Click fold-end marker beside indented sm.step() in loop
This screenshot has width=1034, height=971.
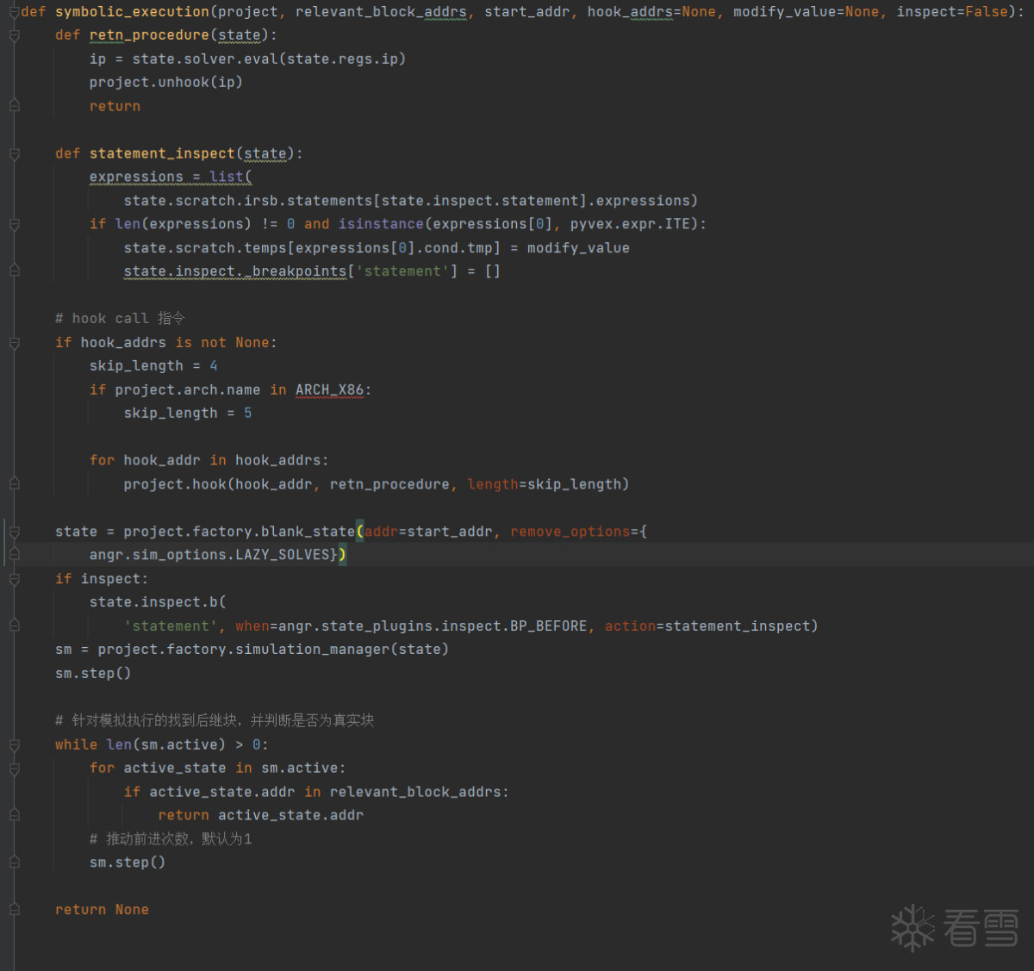[x=15, y=862]
